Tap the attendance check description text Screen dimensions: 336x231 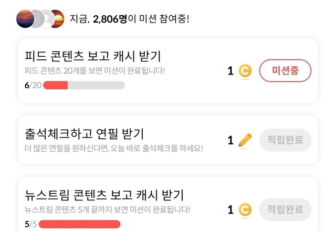click(x=113, y=148)
